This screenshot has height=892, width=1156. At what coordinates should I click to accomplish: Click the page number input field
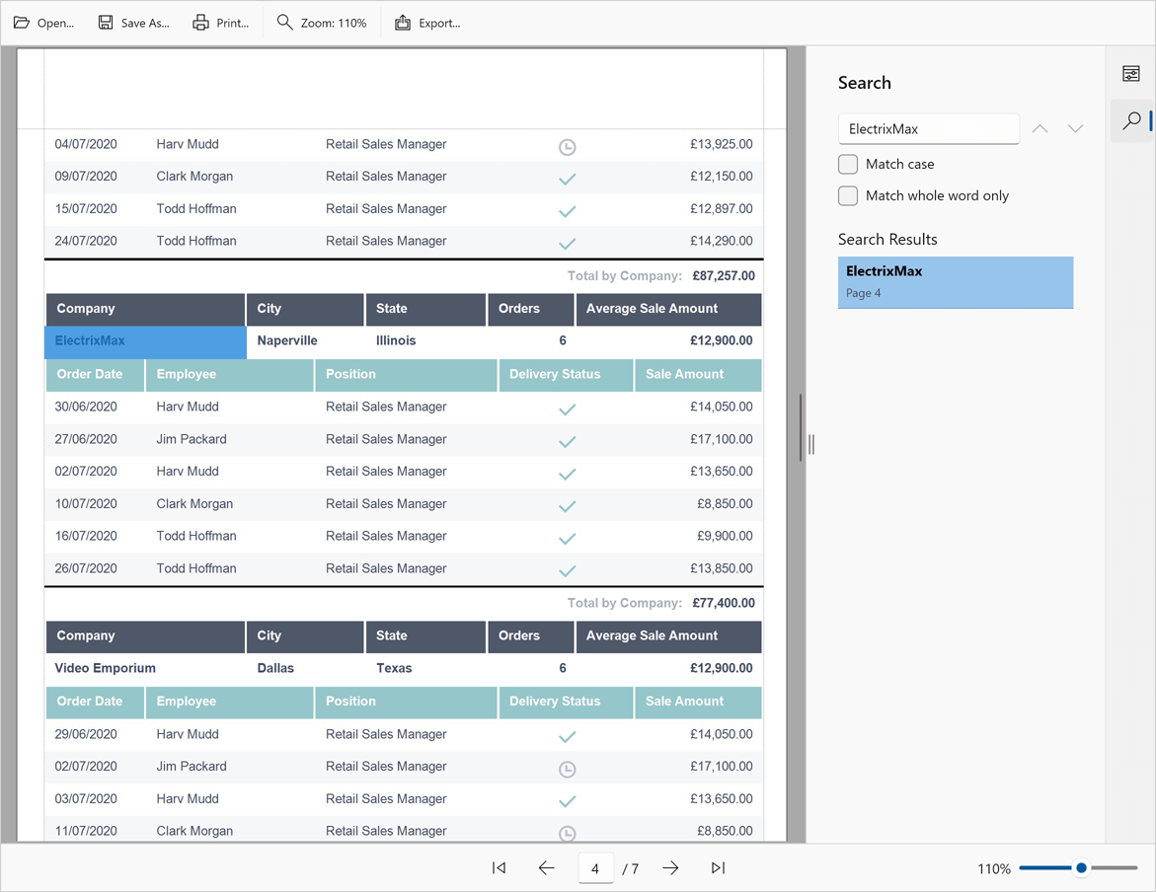(x=596, y=868)
